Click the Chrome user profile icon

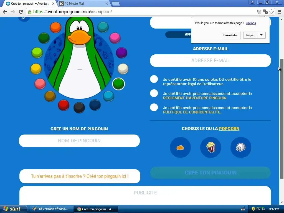tap(252, 2)
